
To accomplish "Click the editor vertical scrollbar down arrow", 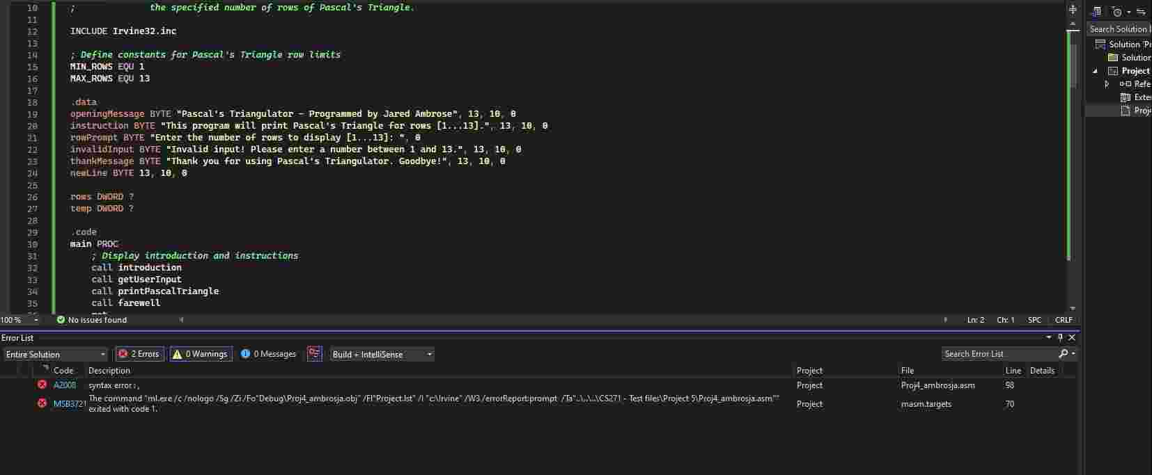I will pyautogui.click(x=1073, y=308).
